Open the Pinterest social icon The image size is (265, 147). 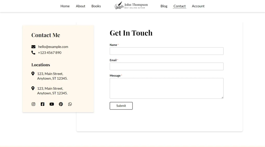[x=61, y=104]
